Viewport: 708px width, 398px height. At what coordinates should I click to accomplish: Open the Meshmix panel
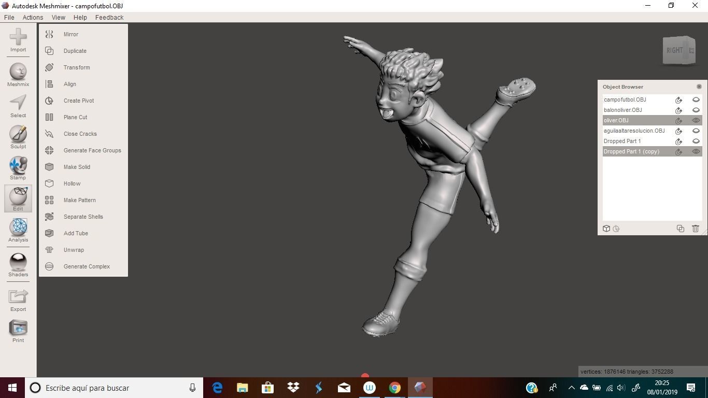click(18, 75)
